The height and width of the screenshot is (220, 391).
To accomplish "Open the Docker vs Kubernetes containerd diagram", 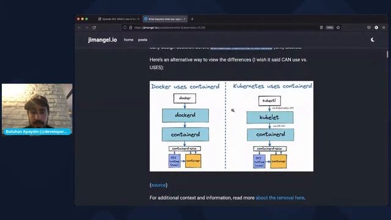I will coord(232,126).
